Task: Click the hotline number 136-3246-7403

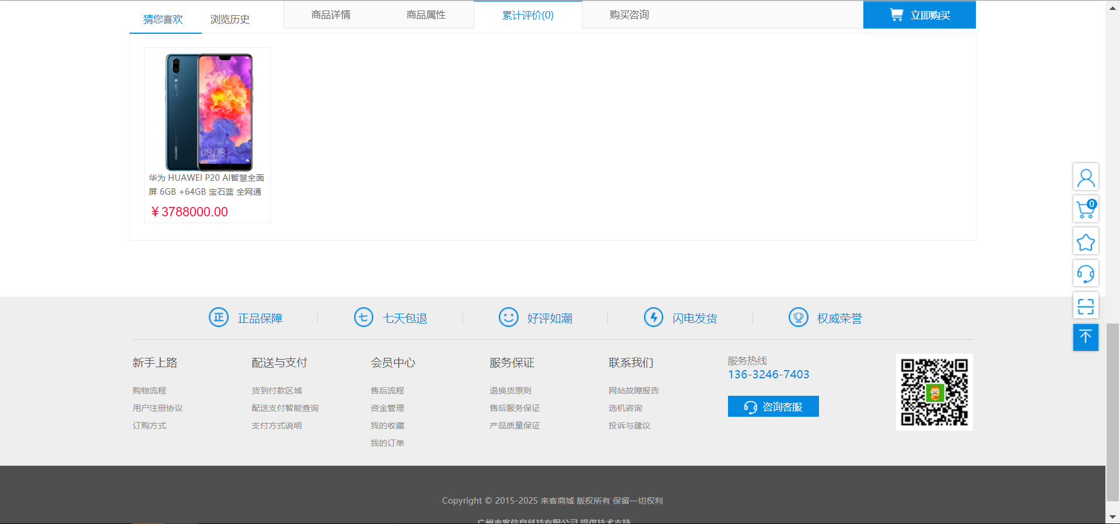Action: (x=768, y=374)
